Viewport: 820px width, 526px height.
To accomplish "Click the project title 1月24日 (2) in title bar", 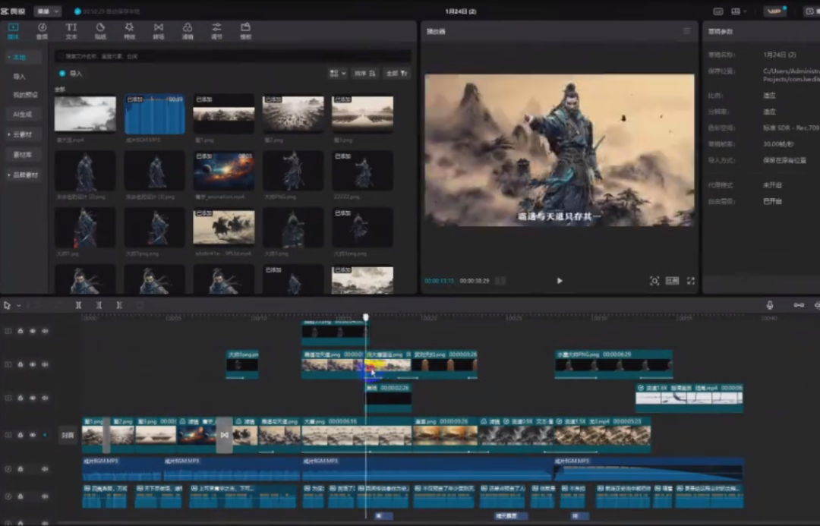I will coord(461,11).
